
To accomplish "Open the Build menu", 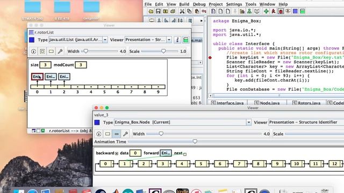I will pos(184,4).
